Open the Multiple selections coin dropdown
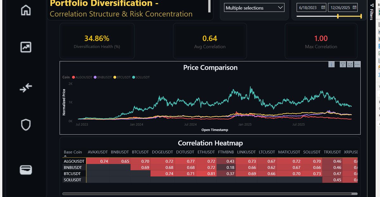Viewport: 380px width, 197px height. coord(254,8)
